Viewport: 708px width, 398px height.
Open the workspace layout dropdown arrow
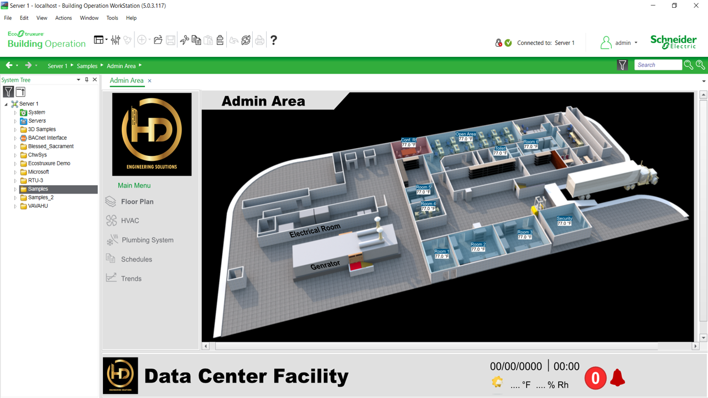click(x=106, y=40)
